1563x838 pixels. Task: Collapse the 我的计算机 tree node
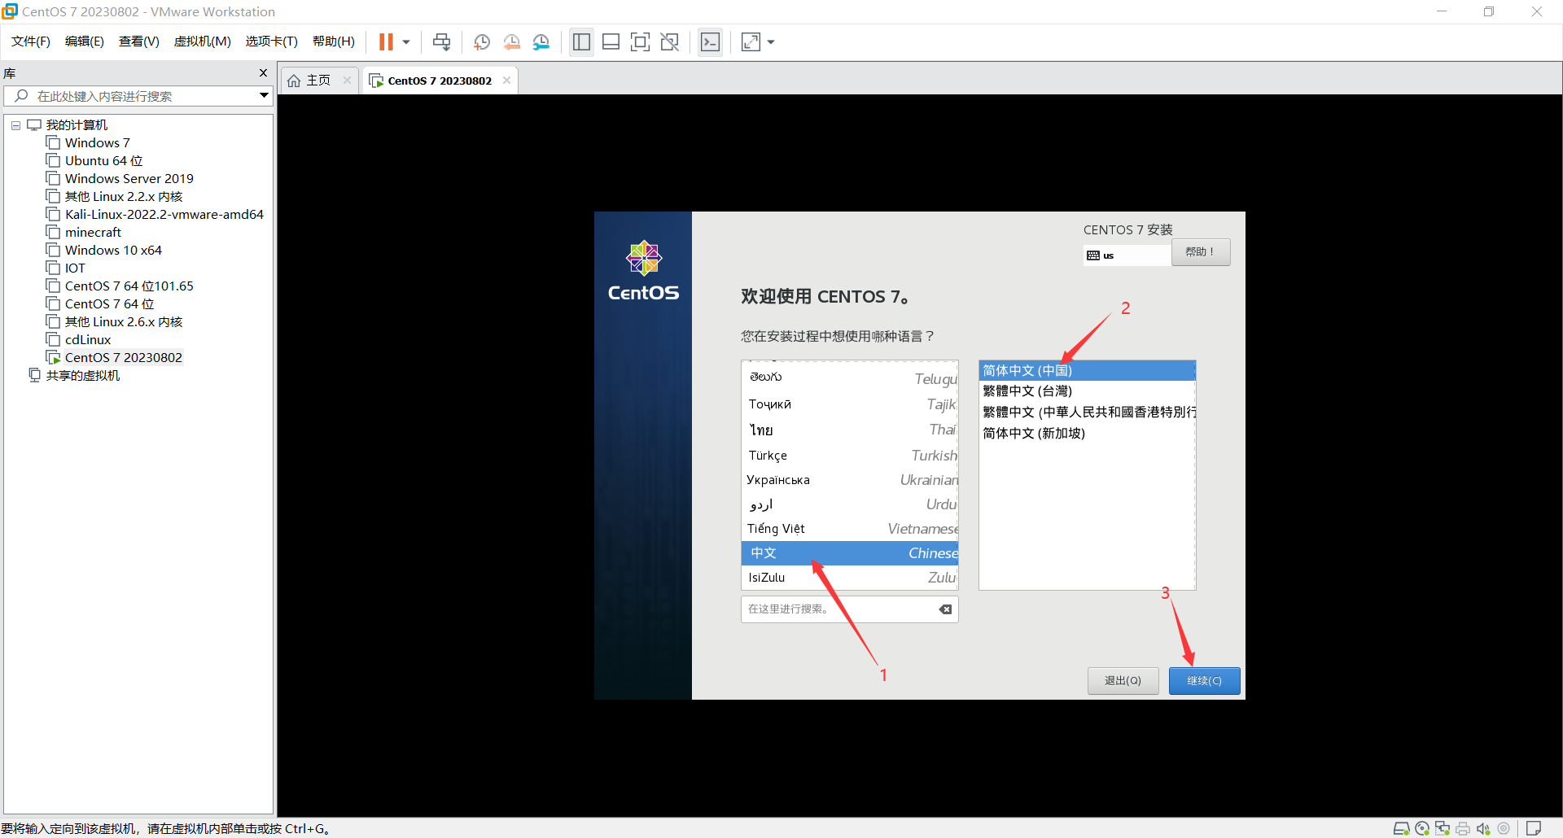15,125
